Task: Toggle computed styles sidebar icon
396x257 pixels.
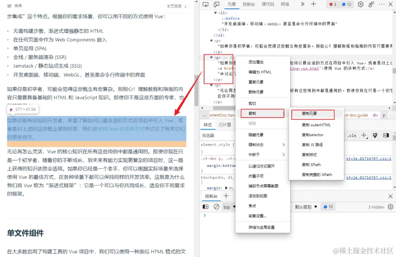Action: (x=386, y=135)
